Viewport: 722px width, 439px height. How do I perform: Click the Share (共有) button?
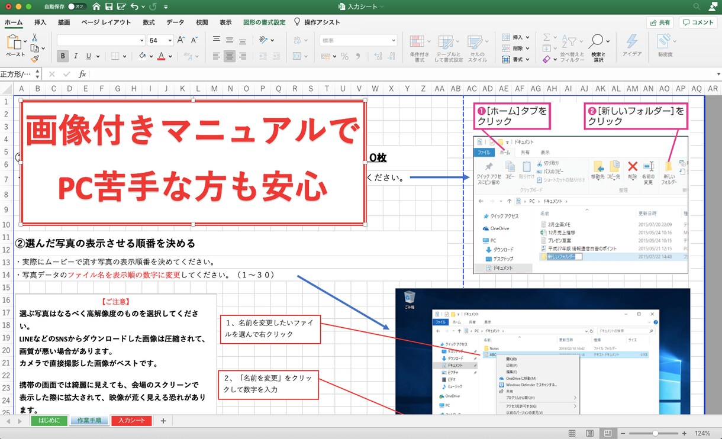(x=660, y=22)
